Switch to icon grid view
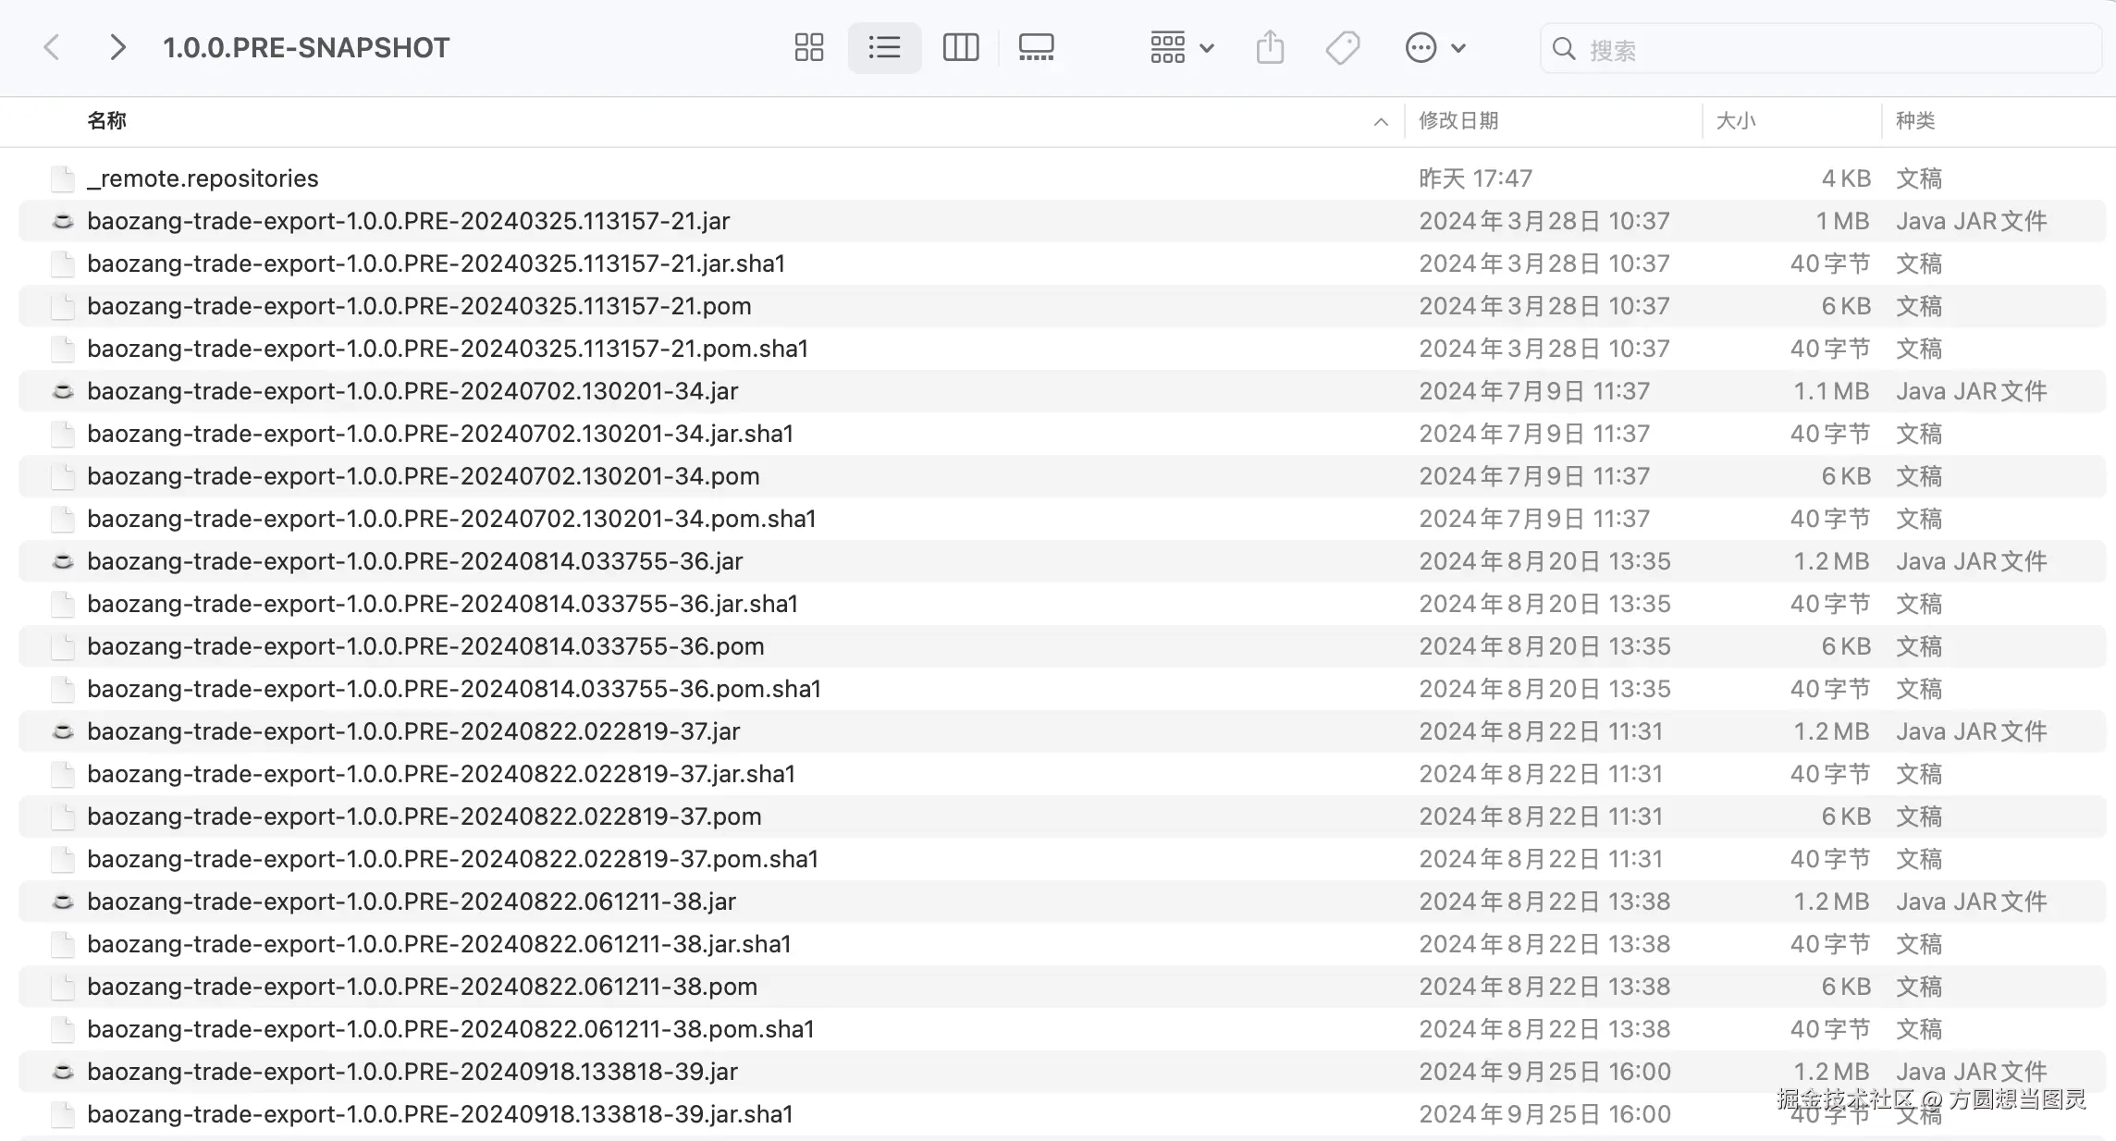2116x1141 pixels. click(x=808, y=47)
